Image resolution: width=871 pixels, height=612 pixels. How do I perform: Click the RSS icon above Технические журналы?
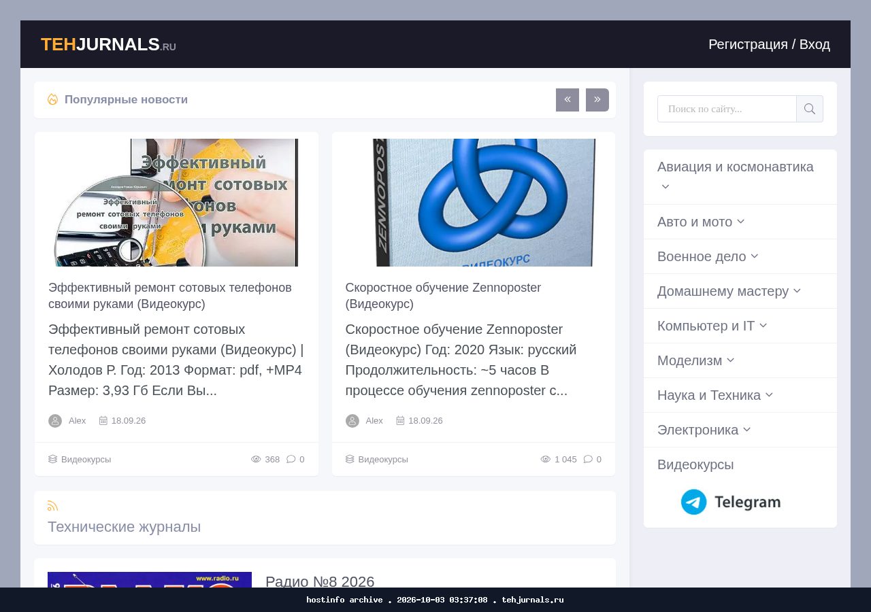[x=53, y=506]
